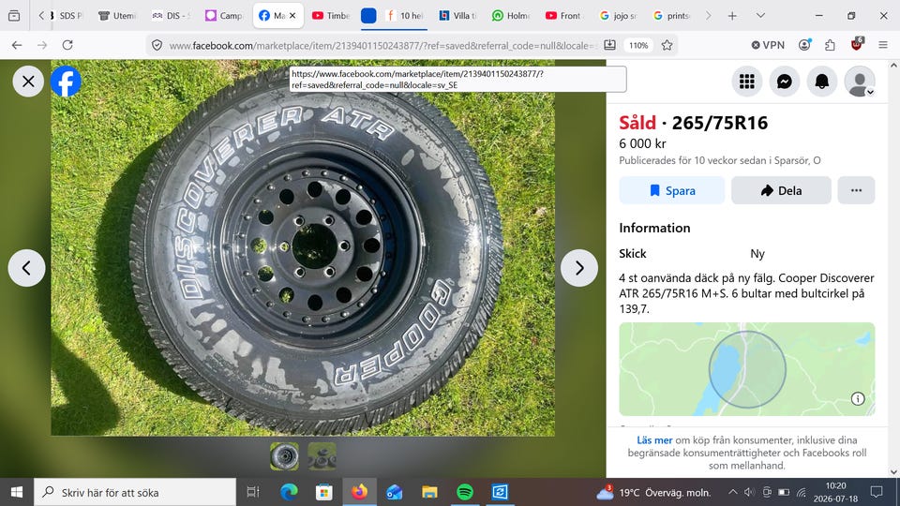Screen dimensions: 900x506
Task: Open the Firefox View icon
Action: (x=14, y=16)
